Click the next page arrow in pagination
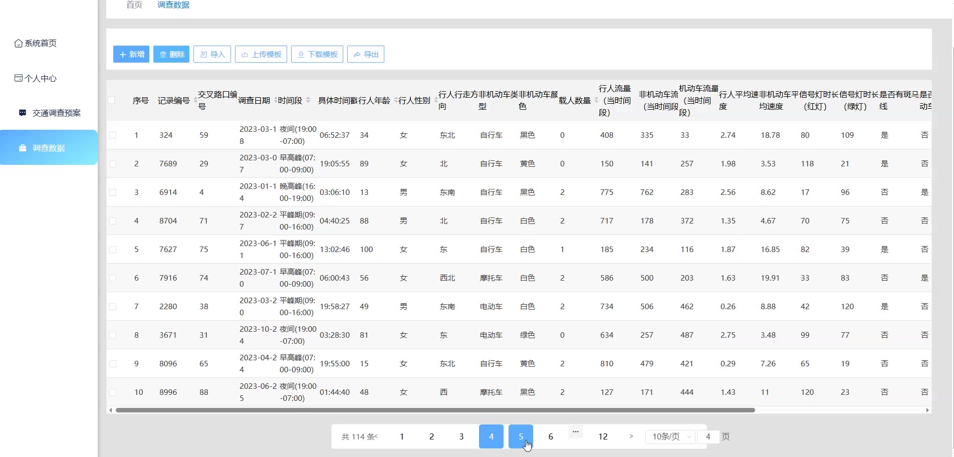This screenshot has width=954, height=457. (x=631, y=436)
